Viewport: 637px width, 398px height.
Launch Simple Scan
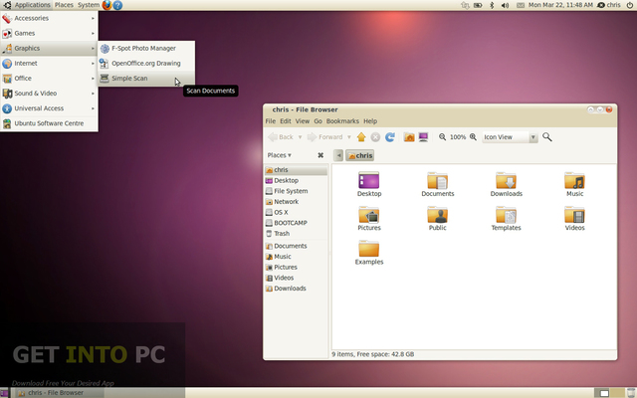pos(146,79)
